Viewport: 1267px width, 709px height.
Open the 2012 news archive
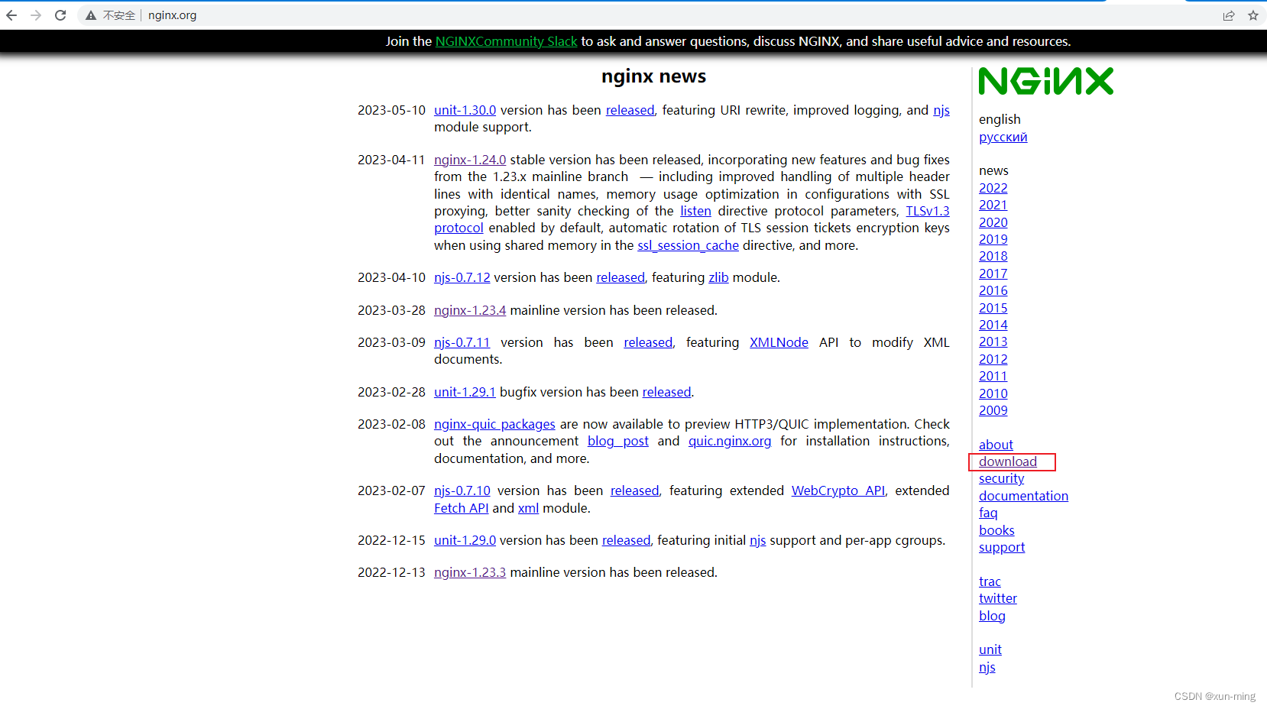(x=993, y=359)
